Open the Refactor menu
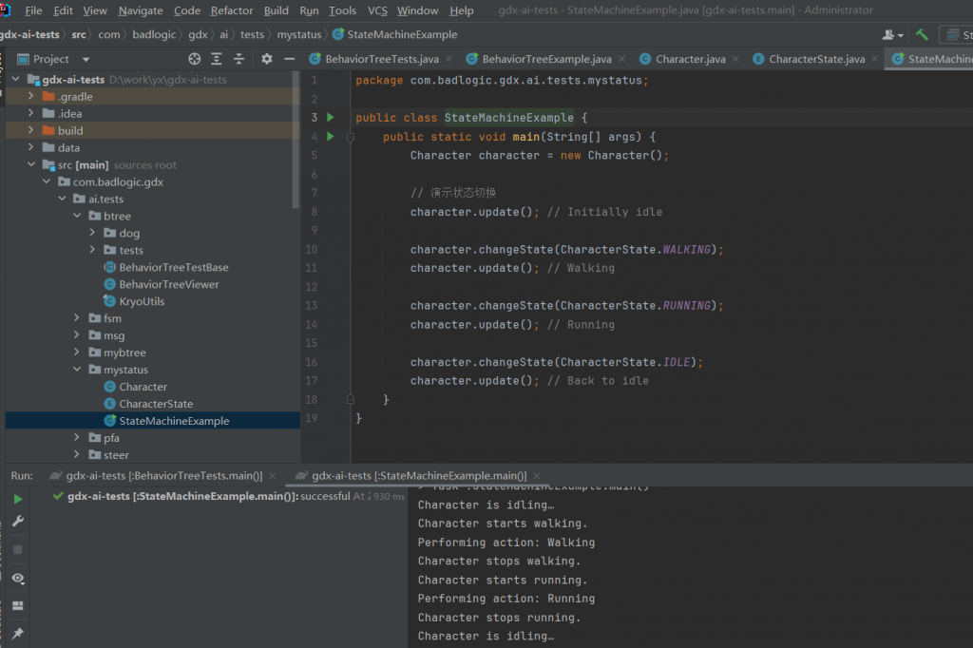The image size is (973, 648). (x=232, y=10)
